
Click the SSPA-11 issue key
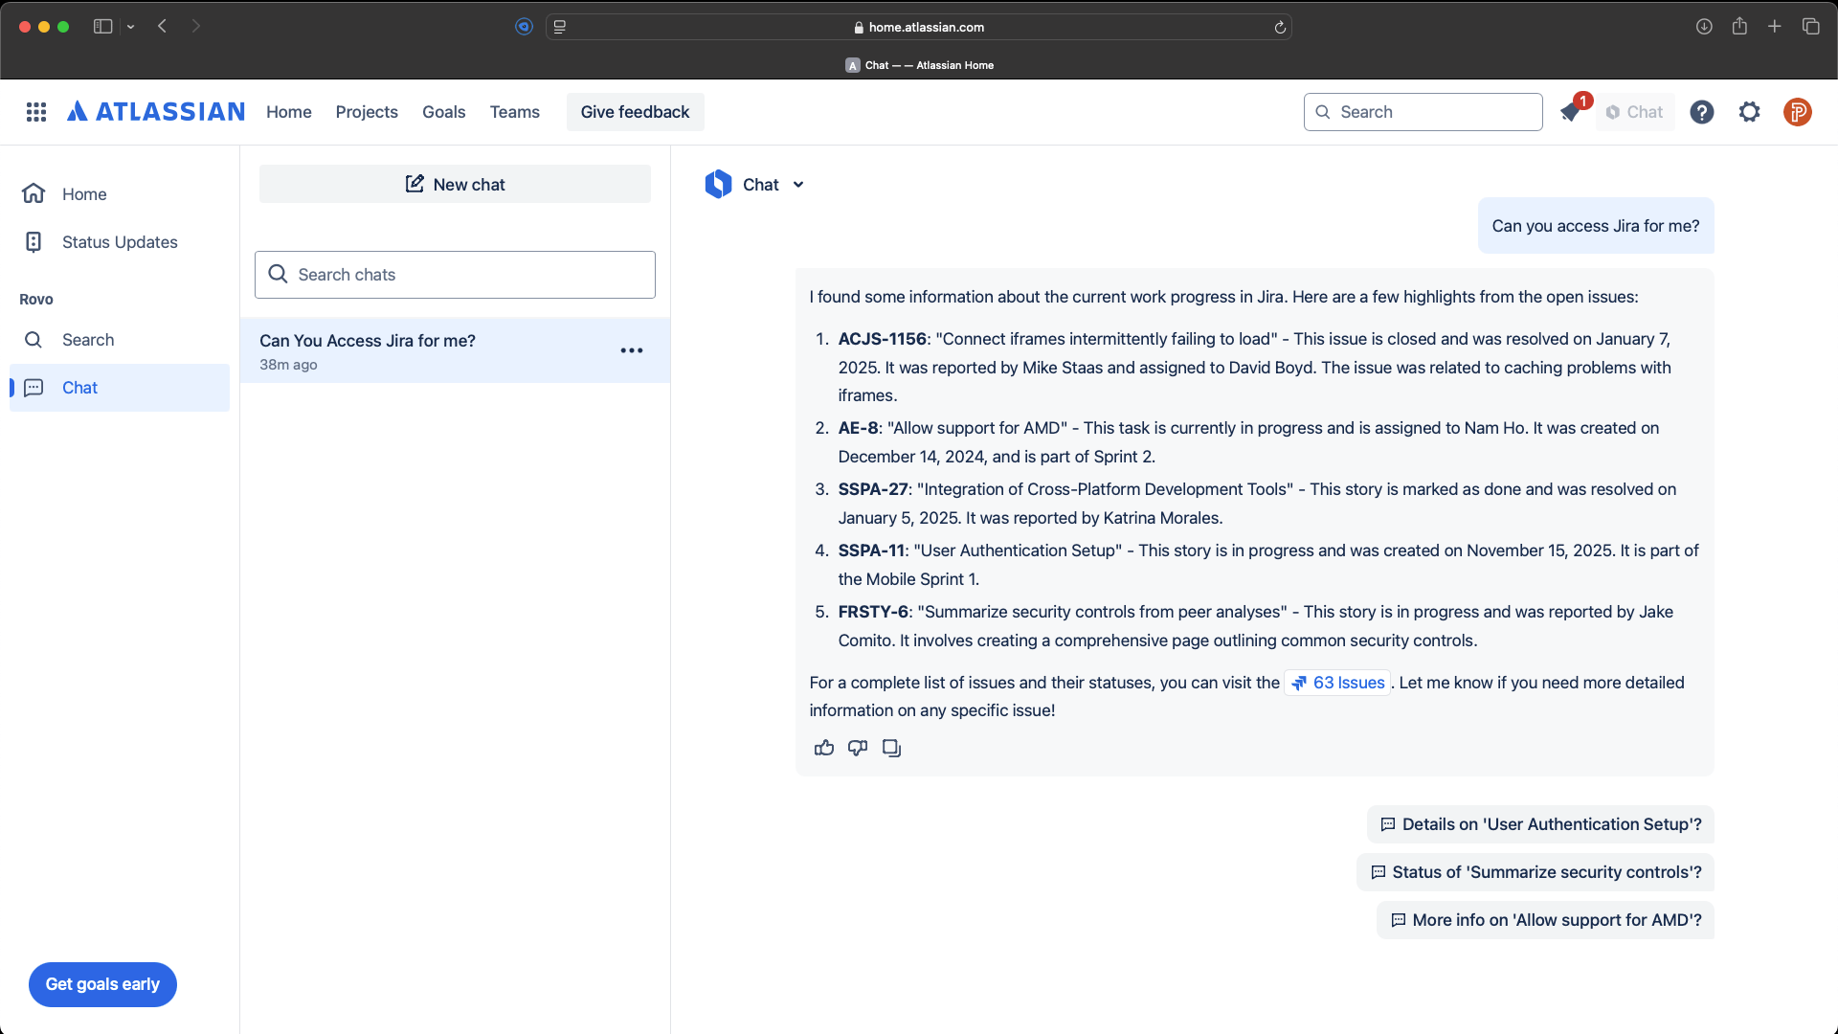(x=872, y=551)
